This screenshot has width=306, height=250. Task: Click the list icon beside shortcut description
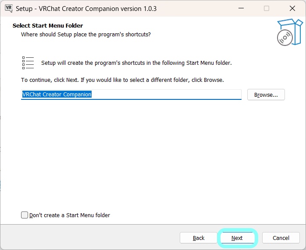[x=28, y=63]
